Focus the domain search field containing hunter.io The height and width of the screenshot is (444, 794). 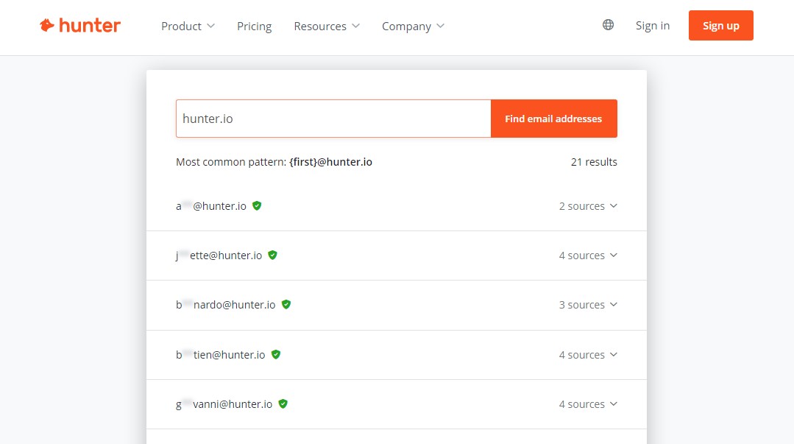pos(333,119)
